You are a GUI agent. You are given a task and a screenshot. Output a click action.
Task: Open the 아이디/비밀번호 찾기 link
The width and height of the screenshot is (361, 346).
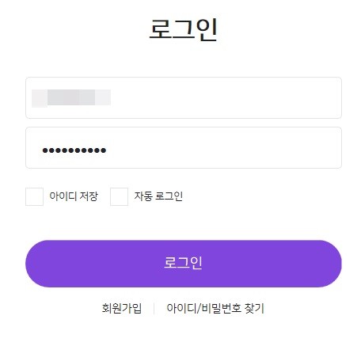(x=215, y=308)
